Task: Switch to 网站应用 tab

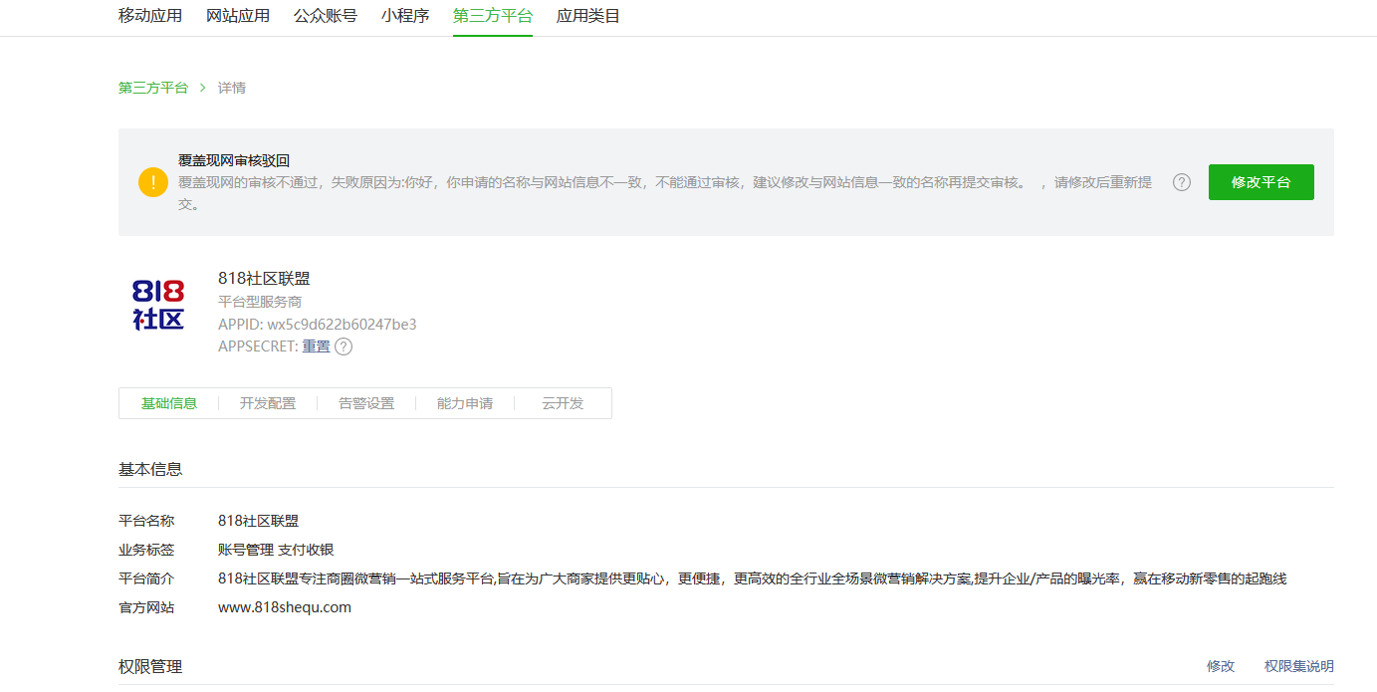Action: click(238, 16)
